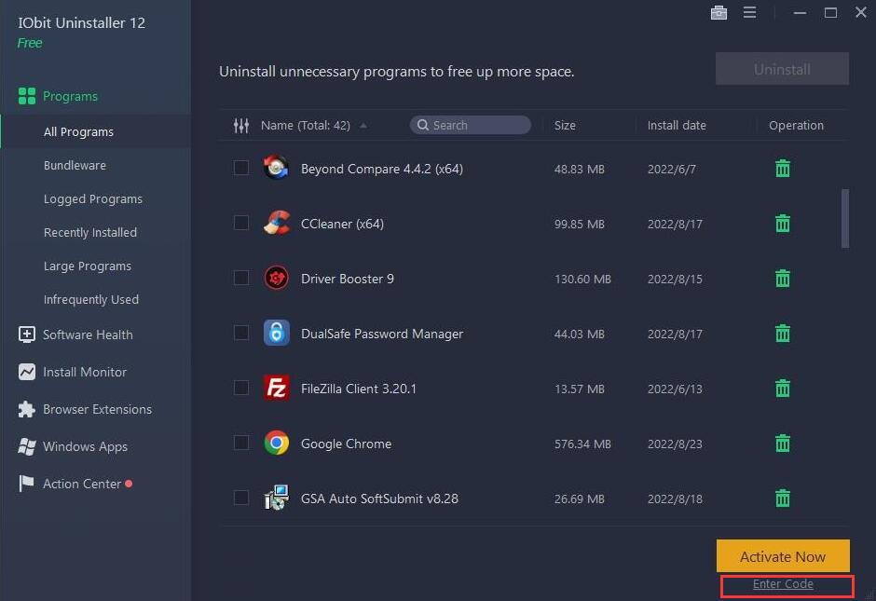Click the Google Chrome app icon
The height and width of the screenshot is (601, 876).
coord(277,443)
